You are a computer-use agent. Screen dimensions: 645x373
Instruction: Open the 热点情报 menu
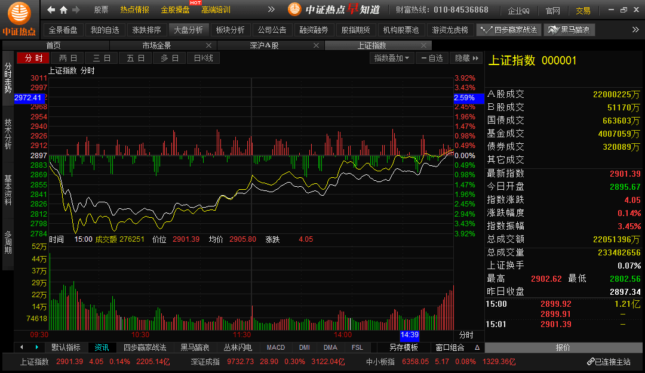(x=134, y=10)
